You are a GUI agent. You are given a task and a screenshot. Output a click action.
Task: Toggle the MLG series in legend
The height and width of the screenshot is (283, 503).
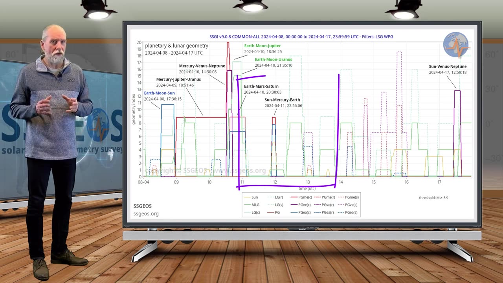[x=252, y=205]
